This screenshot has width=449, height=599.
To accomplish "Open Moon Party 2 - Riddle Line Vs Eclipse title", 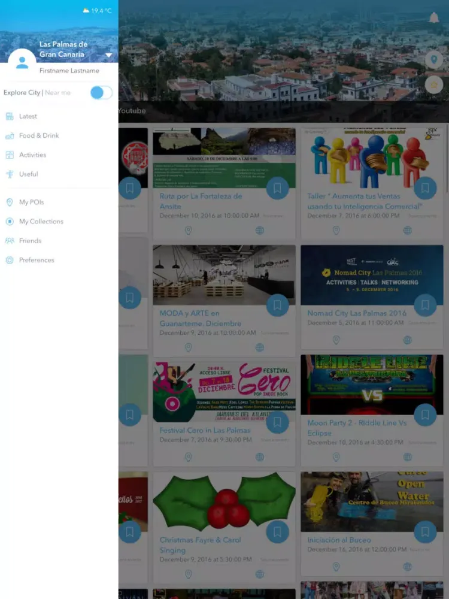I will tap(357, 428).
